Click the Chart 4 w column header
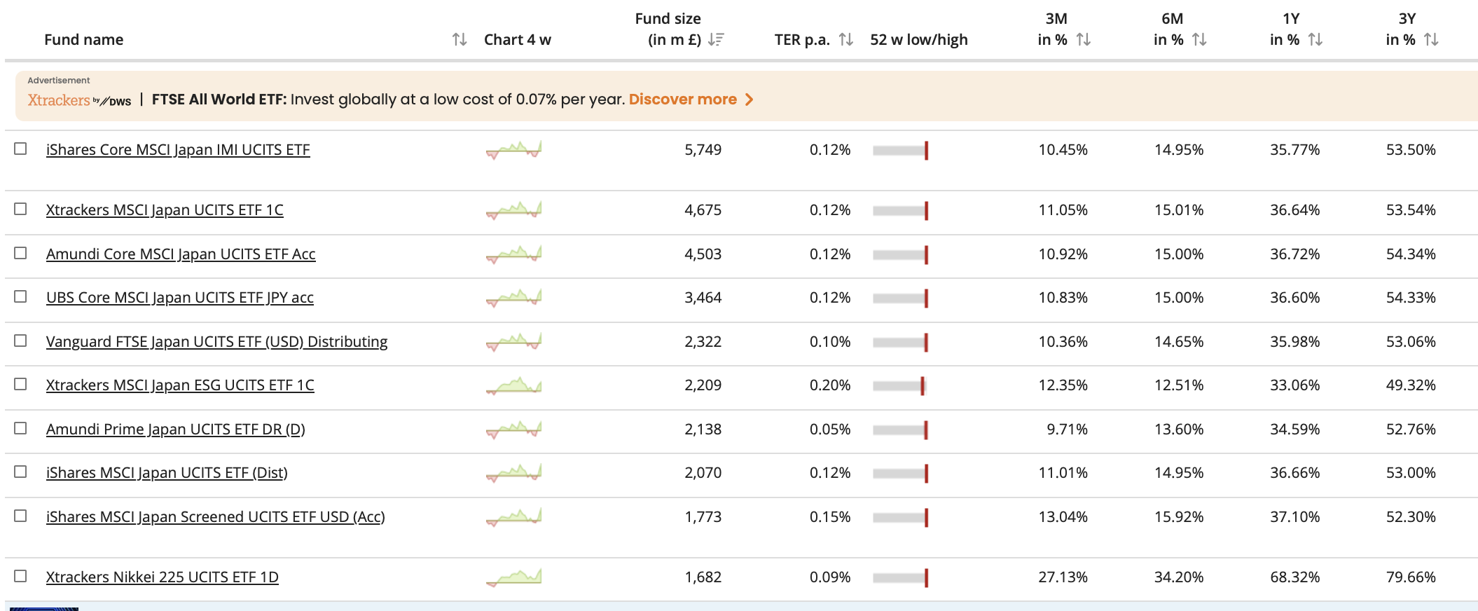Viewport: 1478px width, 611px height. click(x=518, y=40)
